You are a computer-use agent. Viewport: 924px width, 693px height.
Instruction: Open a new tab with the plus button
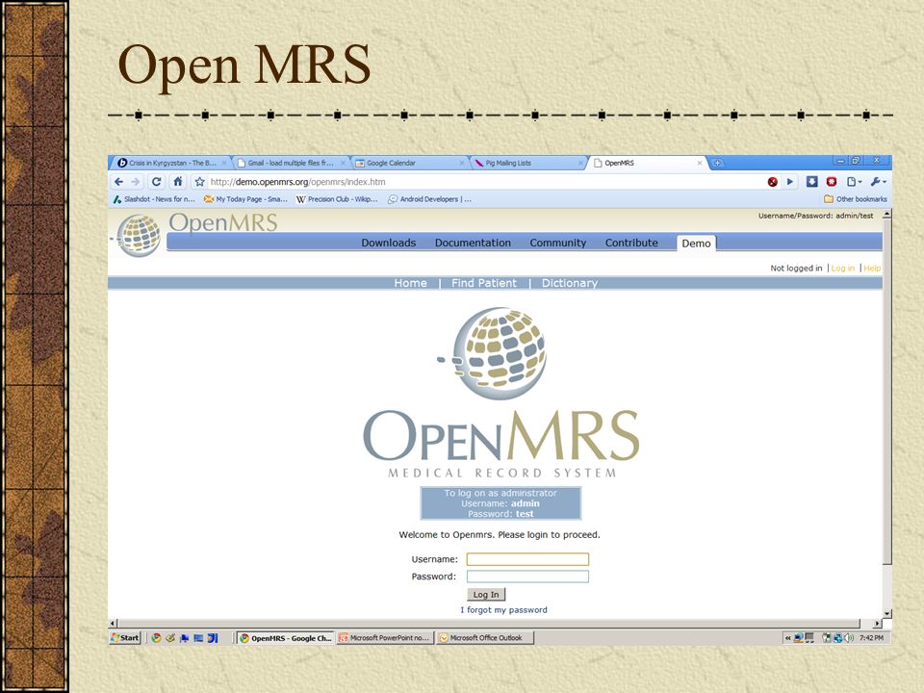[717, 163]
